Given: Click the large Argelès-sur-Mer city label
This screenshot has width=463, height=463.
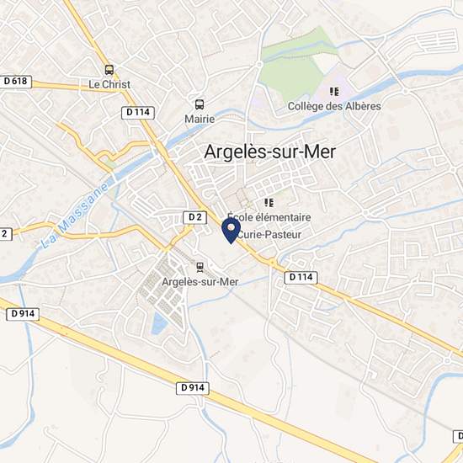Looking at the screenshot, I should click(x=270, y=152).
